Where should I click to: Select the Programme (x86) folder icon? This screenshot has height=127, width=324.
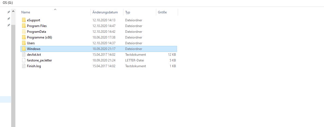click(24, 37)
